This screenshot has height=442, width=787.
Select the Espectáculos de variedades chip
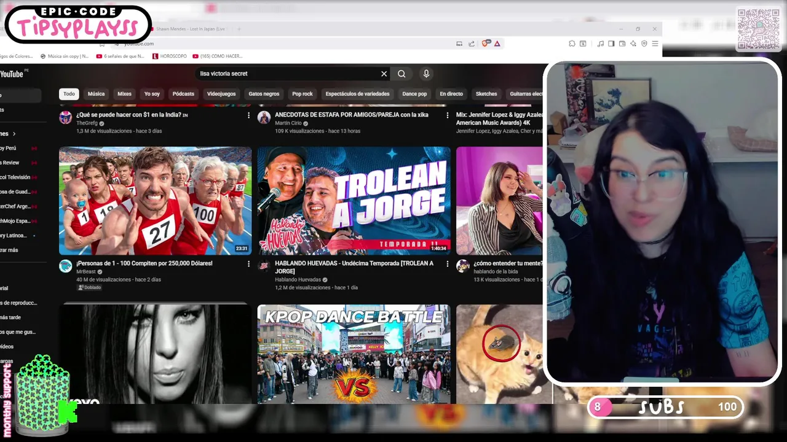pos(357,94)
